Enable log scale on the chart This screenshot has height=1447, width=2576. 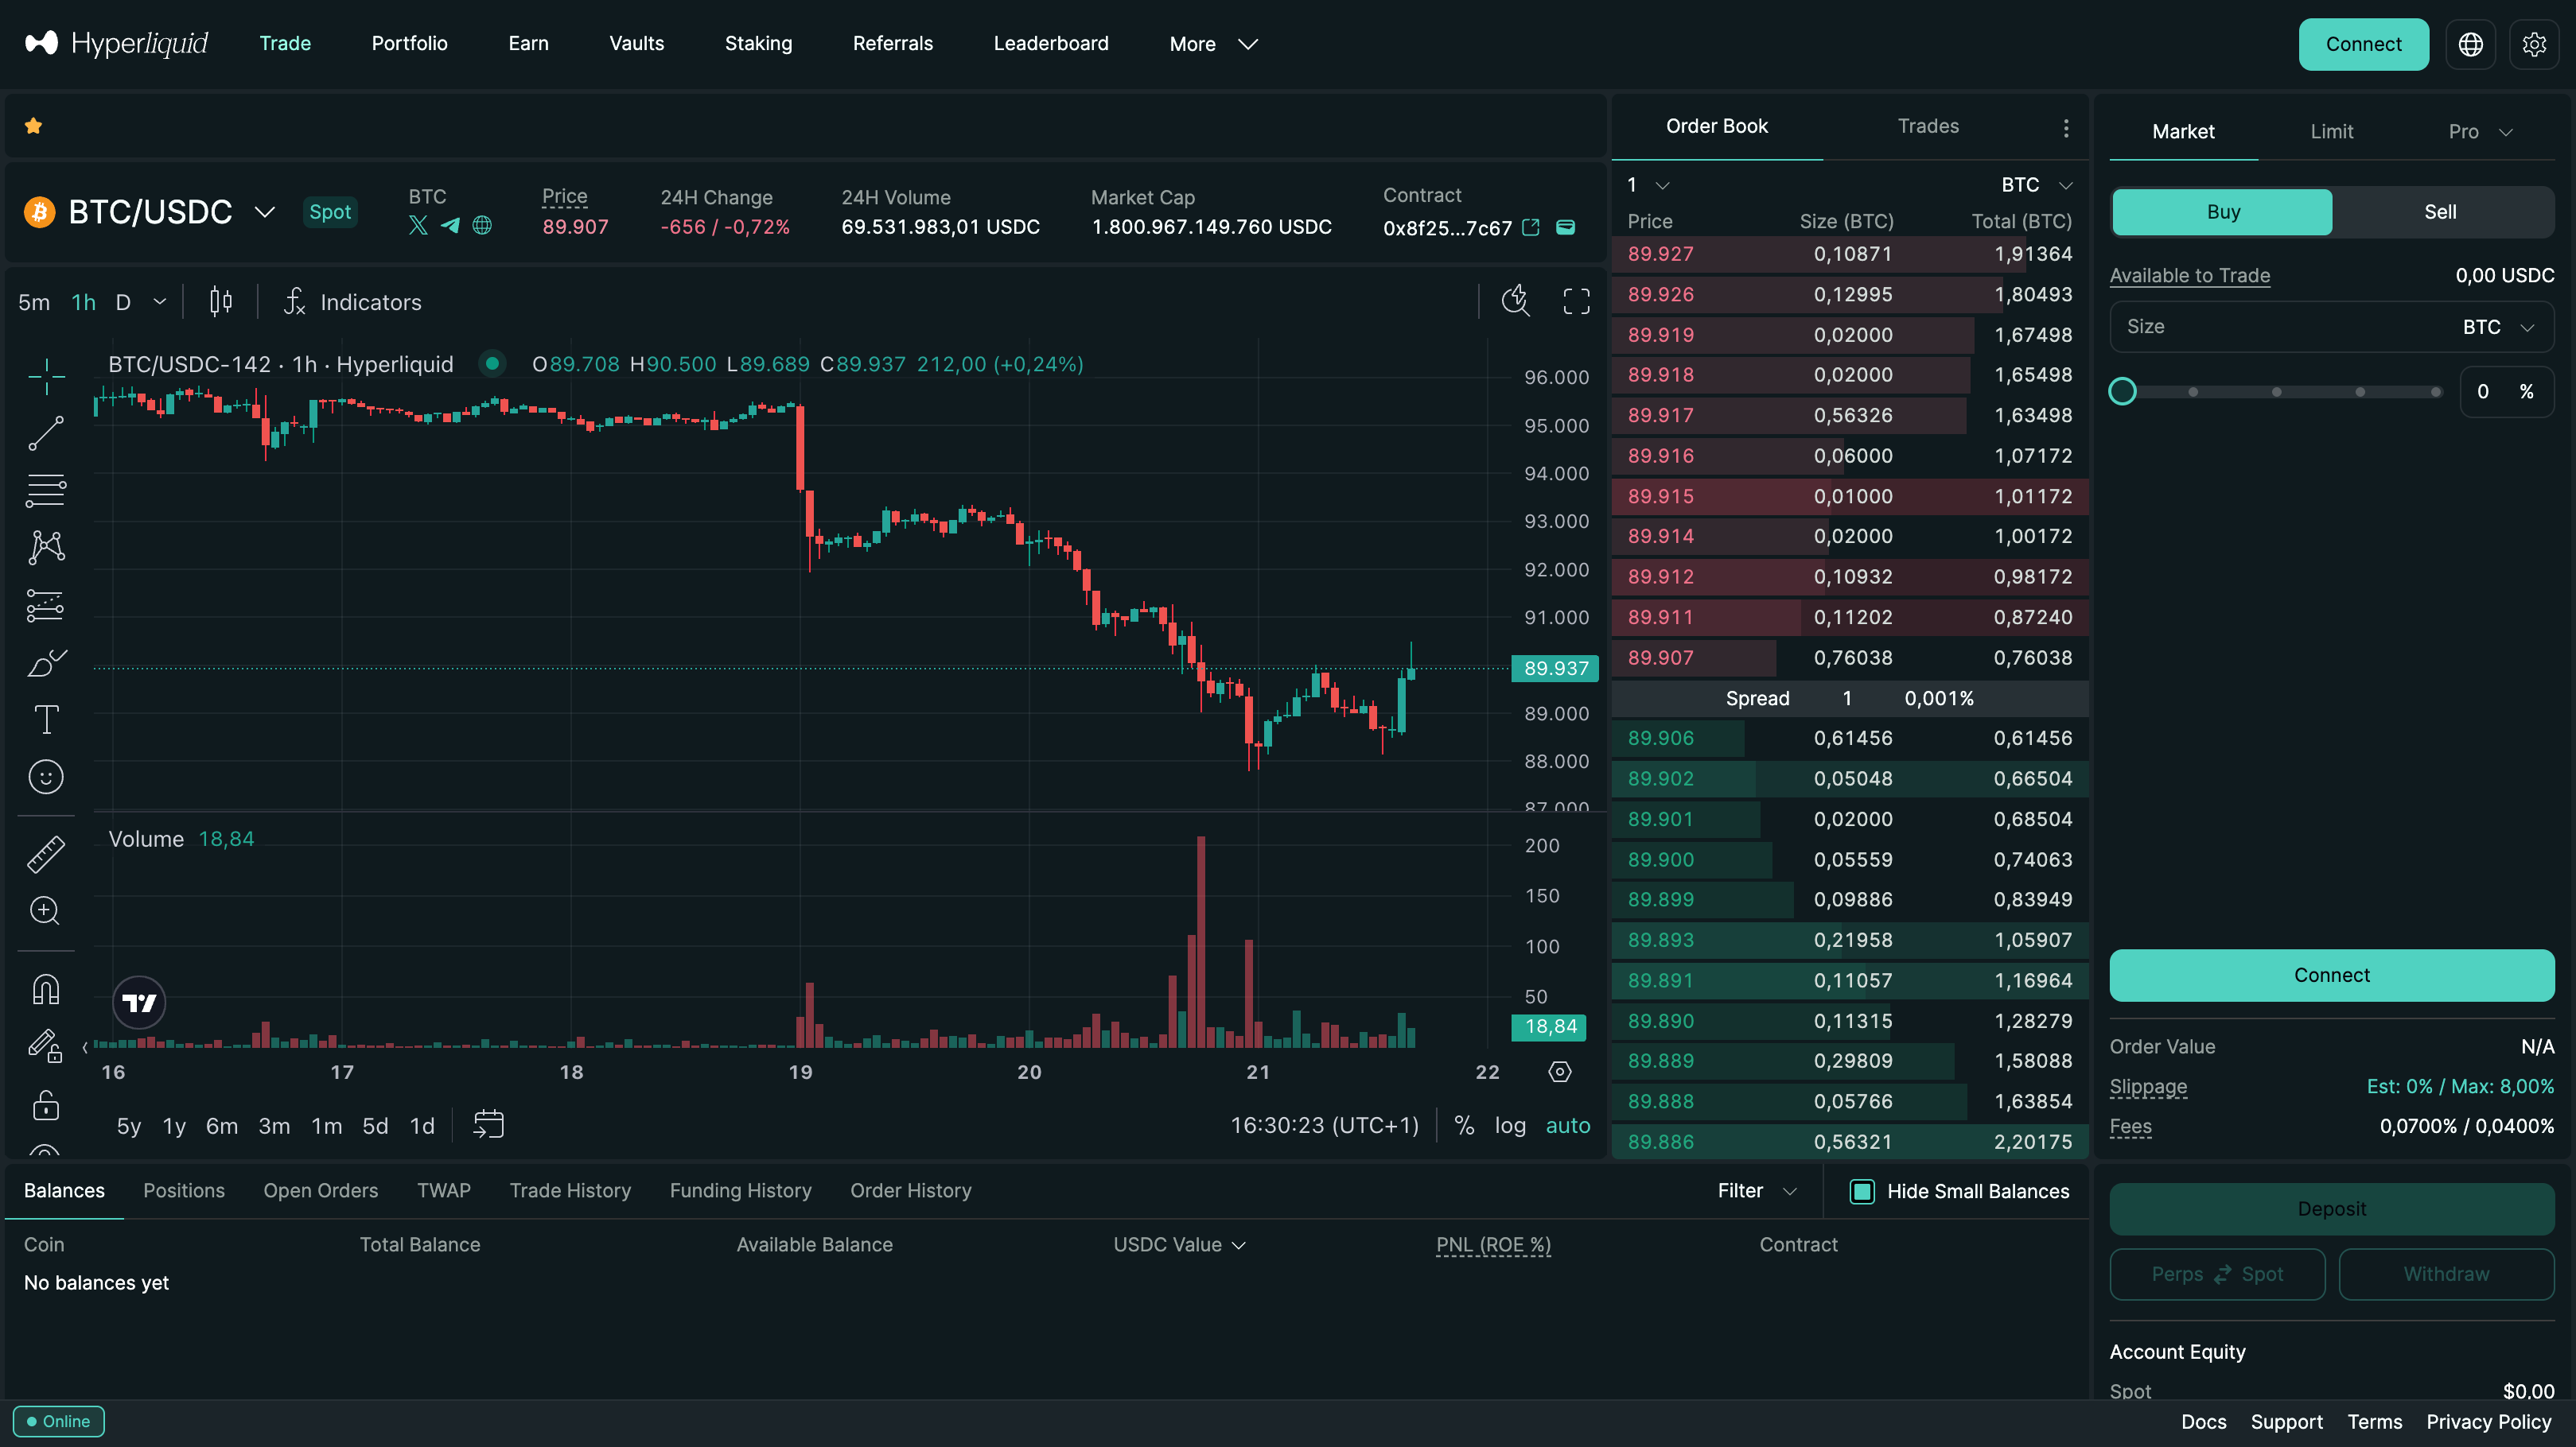tap(1510, 1125)
